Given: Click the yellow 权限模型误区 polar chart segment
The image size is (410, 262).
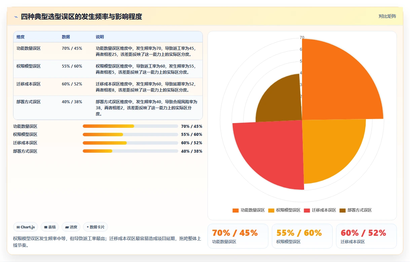Looking at the screenshot, I should click(x=330, y=148).
